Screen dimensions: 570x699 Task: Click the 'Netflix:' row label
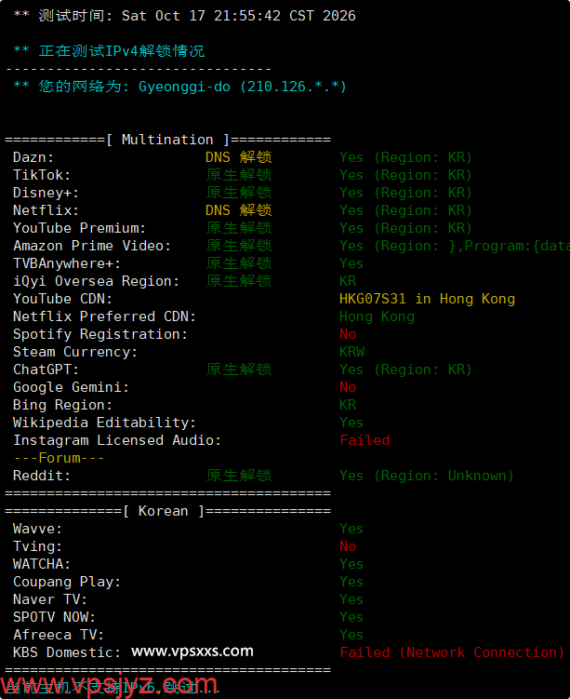46,210
